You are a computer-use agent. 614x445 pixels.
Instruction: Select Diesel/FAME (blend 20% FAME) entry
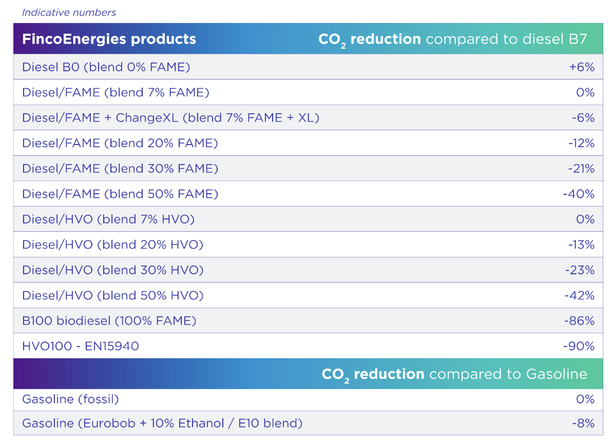120,144
